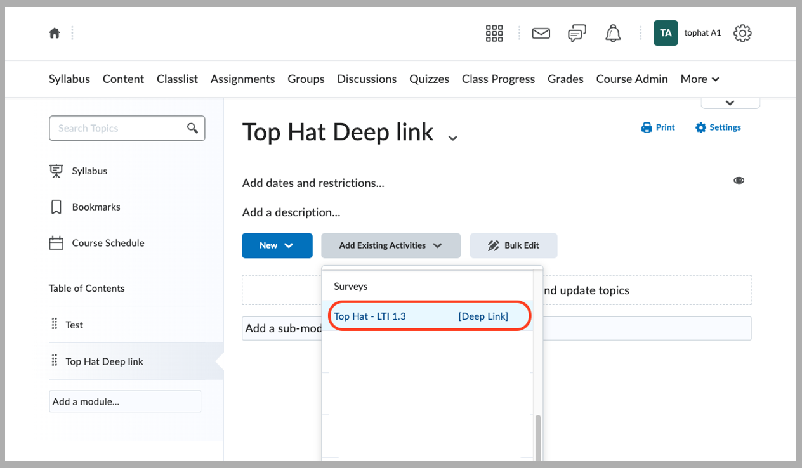Image resolution: width=802 pixels, height=468 pixels.
Task: Click the Bulk Edit button
Action: coord(513,245)
